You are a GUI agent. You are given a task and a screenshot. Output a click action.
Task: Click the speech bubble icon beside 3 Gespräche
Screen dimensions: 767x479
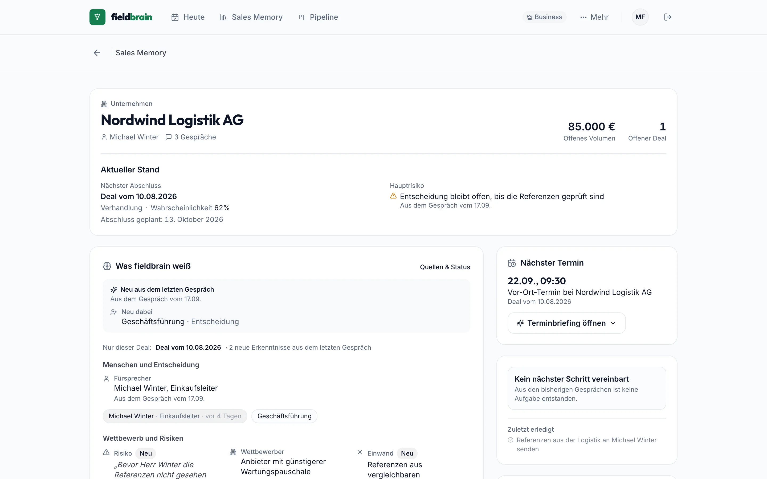[169, 137]
